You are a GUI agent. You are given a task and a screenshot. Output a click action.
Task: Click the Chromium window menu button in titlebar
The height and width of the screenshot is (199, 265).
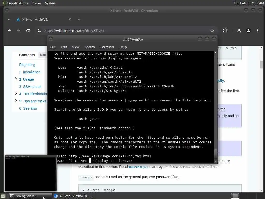7,10
